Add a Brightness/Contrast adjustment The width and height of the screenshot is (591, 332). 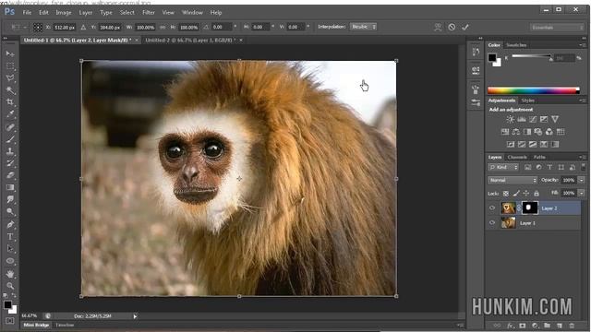tap(510, 119)
